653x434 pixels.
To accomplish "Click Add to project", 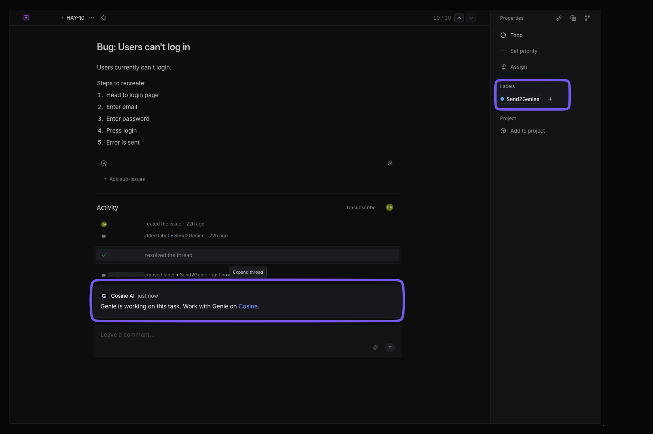I will (x=527, y=131).
